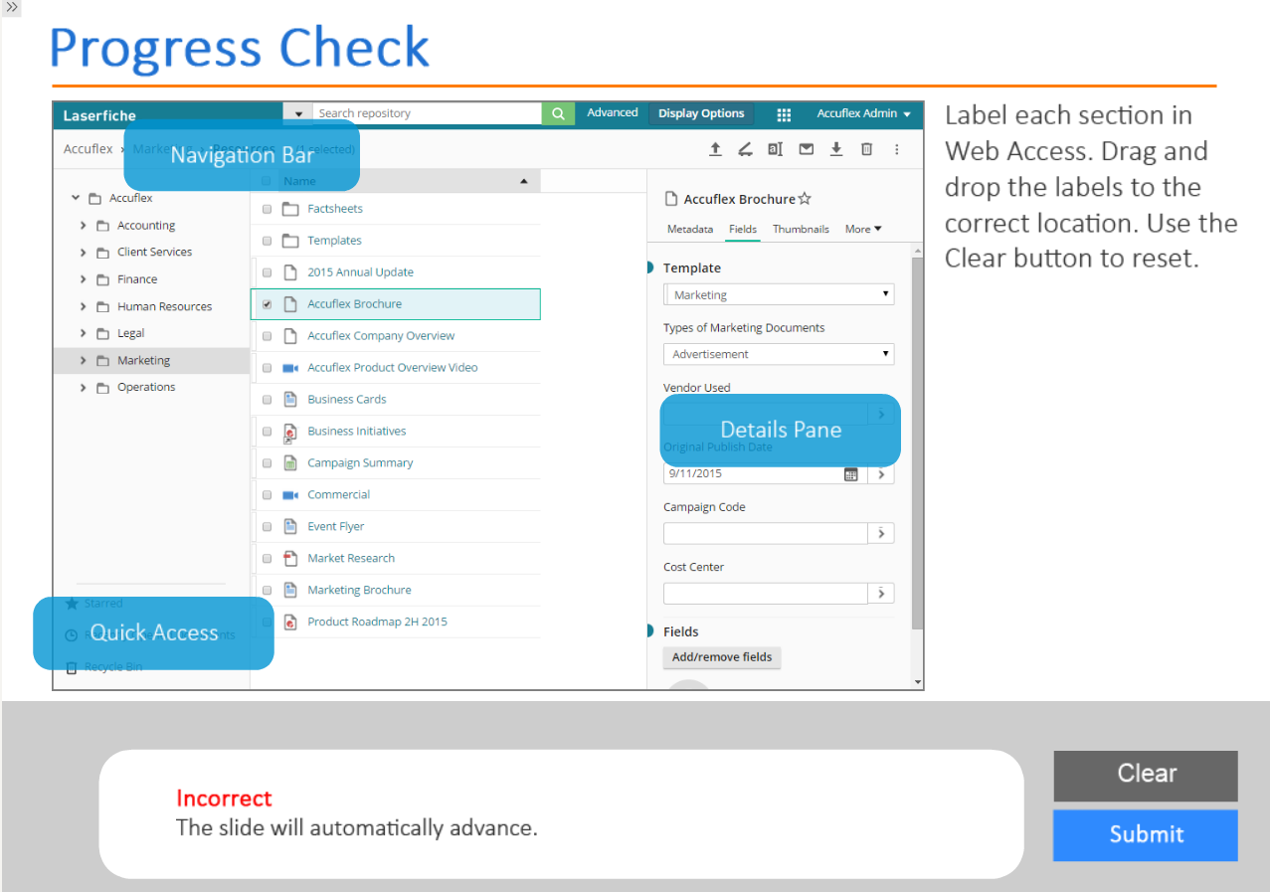The width and height of the screenshot is (1270, 892).
Task: Expand the Client Services folder
Action: coord(84,253)
